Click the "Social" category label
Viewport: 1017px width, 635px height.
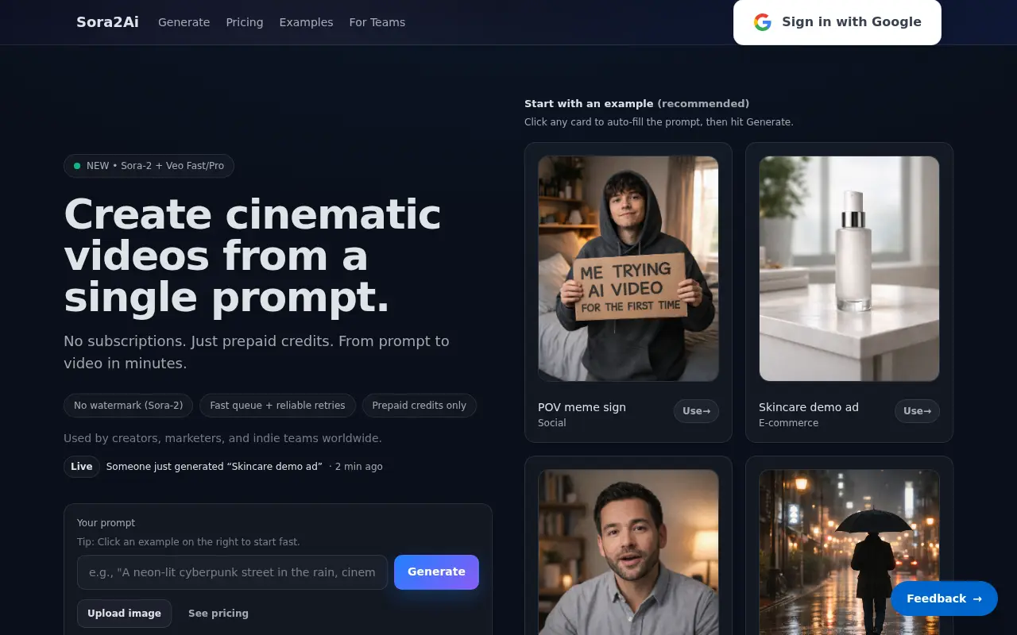(552, 423)
